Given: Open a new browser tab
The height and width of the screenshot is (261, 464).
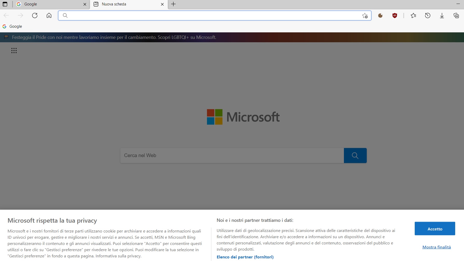Looking at the screenshot, I should [173, 4].
